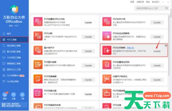Click the 扫描PDF转优化 tool icon

coord(107,79)
